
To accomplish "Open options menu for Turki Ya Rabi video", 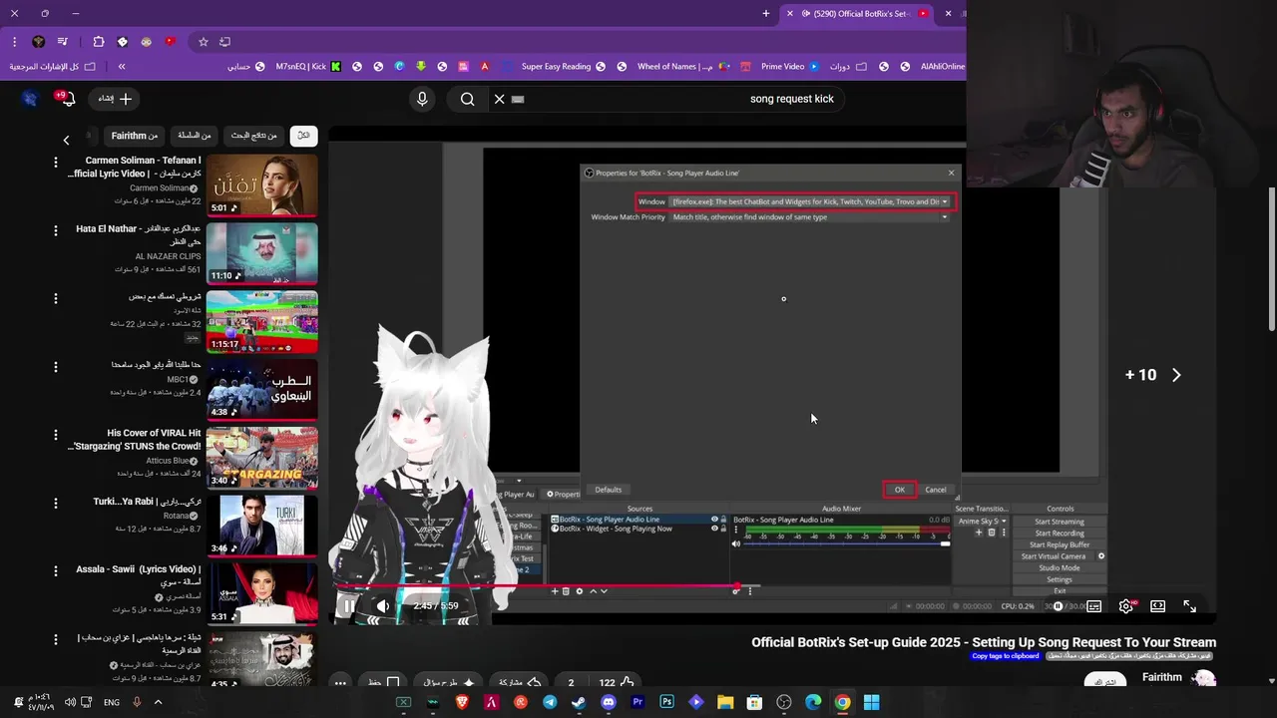I will 55,503.
